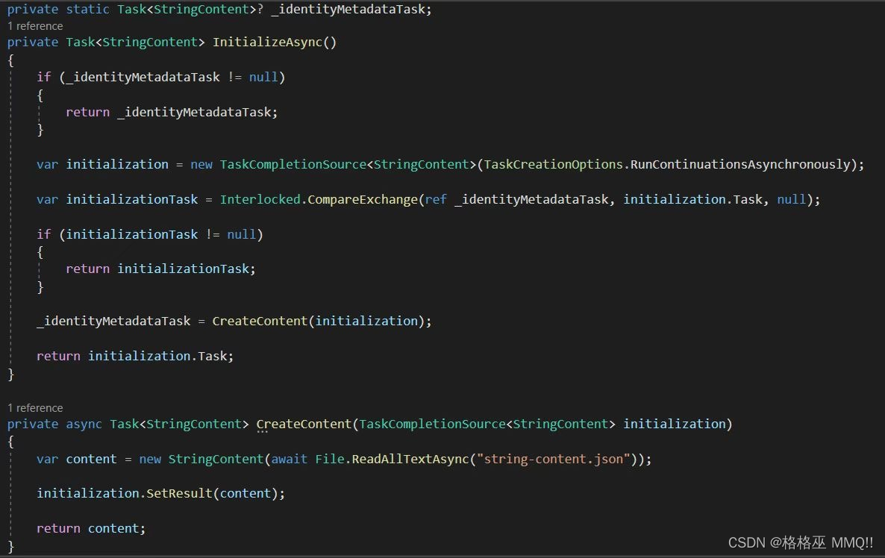Click the ref keyword in CompareExchange arguments
Viewport: 885px width, 558px height.
click(435, 199)
